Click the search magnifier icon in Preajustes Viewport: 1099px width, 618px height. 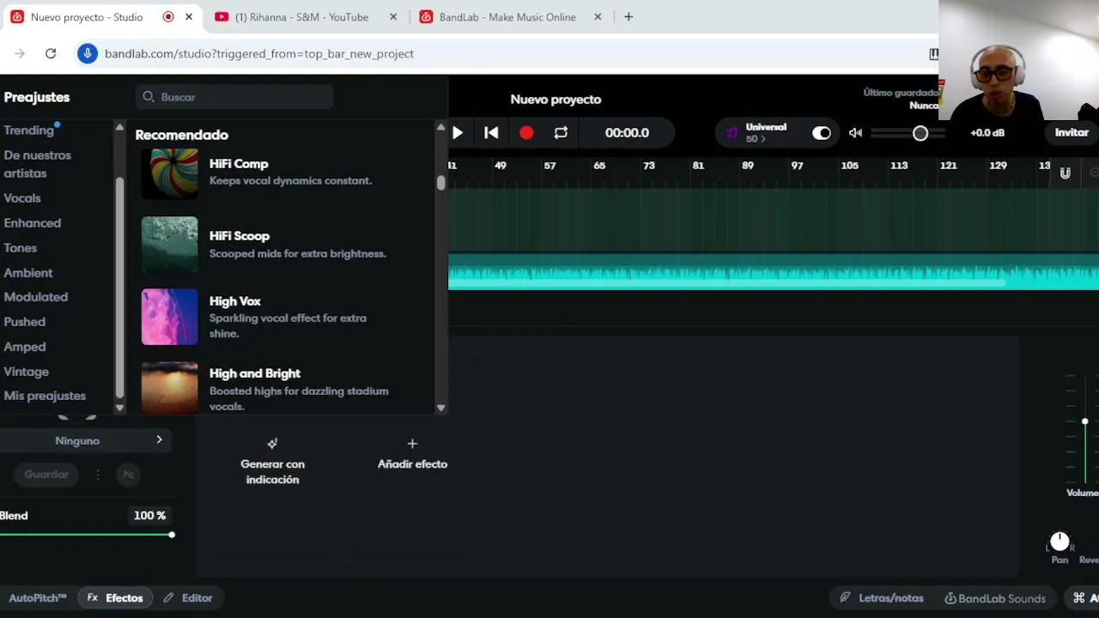pyautogui.click(x=149, y=97)
